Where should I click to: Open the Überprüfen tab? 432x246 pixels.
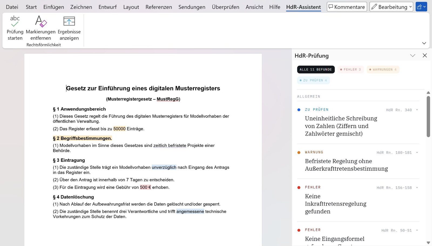(x=225, y=7)
